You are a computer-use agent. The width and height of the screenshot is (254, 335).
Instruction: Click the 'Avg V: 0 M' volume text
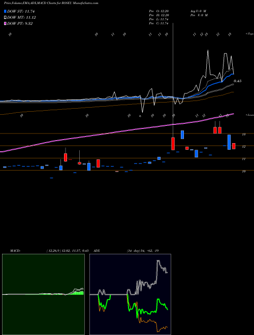[198, 11]
